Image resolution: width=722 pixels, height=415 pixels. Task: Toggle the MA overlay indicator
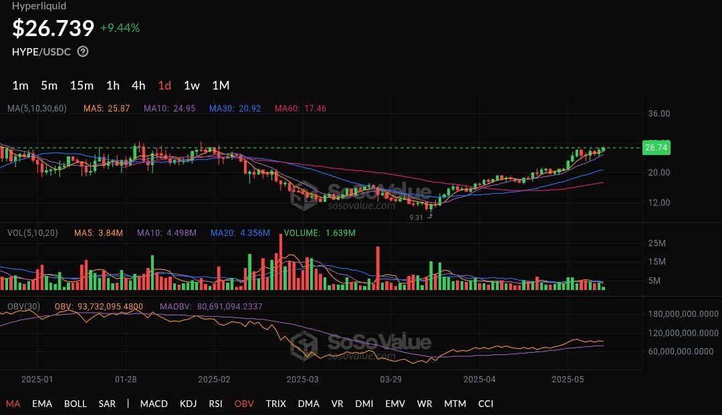click(x=13, y=404)
